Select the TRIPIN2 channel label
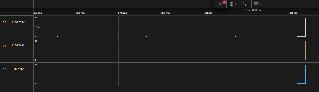Image resolution: width=319 pixels, height=92 pixels. click(18, 69)
